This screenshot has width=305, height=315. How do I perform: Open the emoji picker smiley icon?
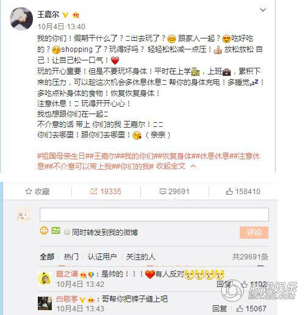pos(44,231)
